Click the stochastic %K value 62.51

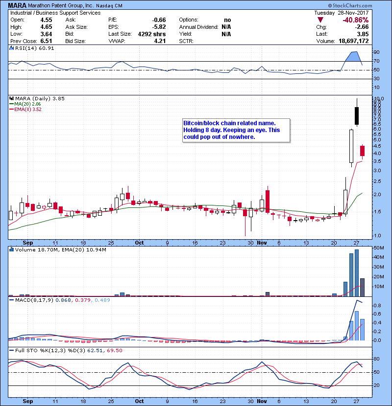95,351
